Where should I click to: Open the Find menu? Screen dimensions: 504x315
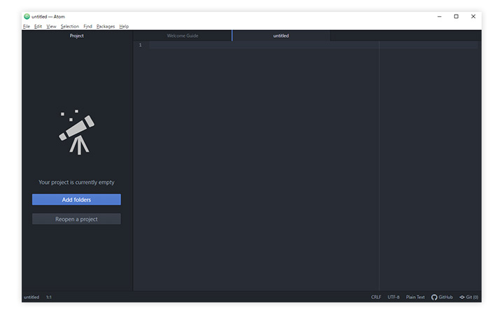tap(87, 26)
